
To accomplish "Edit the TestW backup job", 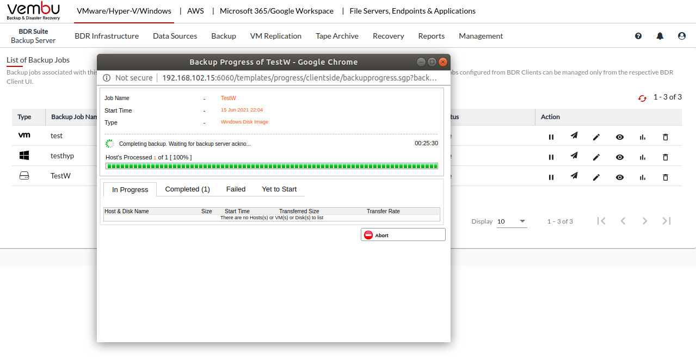I will 596,177.
